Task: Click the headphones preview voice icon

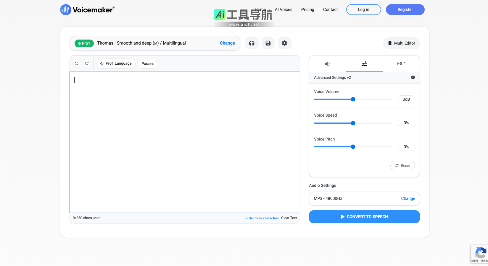Action: [252, 43]
